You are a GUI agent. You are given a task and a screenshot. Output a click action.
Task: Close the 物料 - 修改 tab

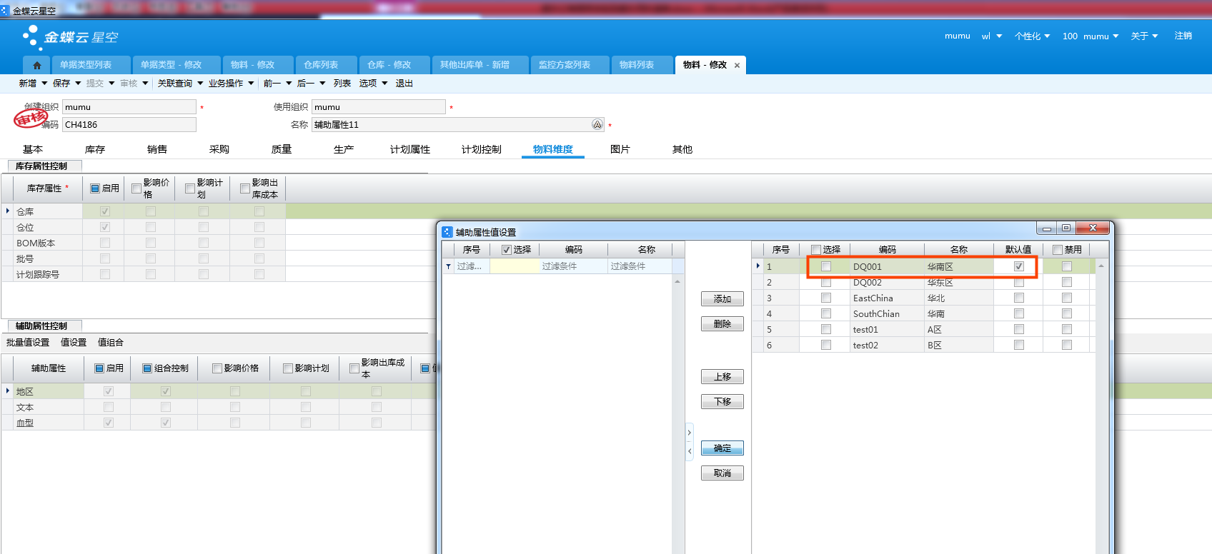(737, 65)
